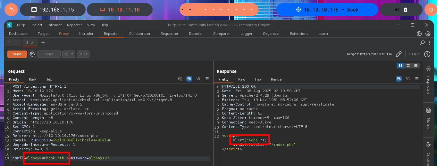This screenshot has height=166, width=437.
Task: Open Response pane hamburger options menu
Action: pos(416,79)
